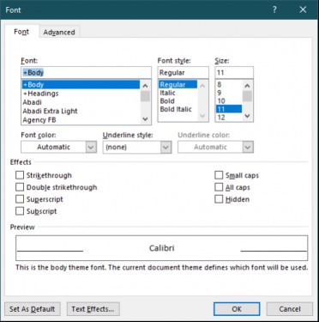
Task: Click font list scroll up arrow
Action: tap(145, 86)
